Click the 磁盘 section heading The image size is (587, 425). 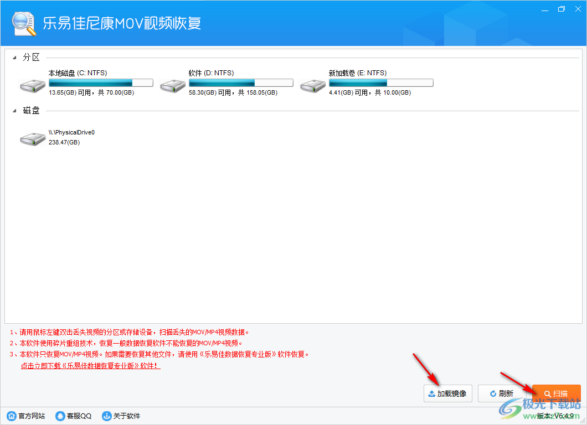(31, 110)
